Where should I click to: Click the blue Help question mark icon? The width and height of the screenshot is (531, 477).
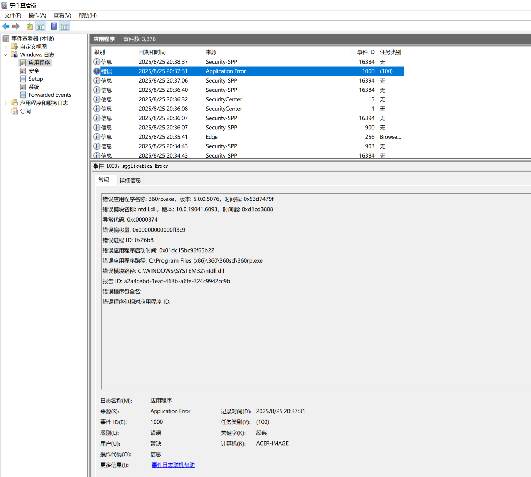54,26
